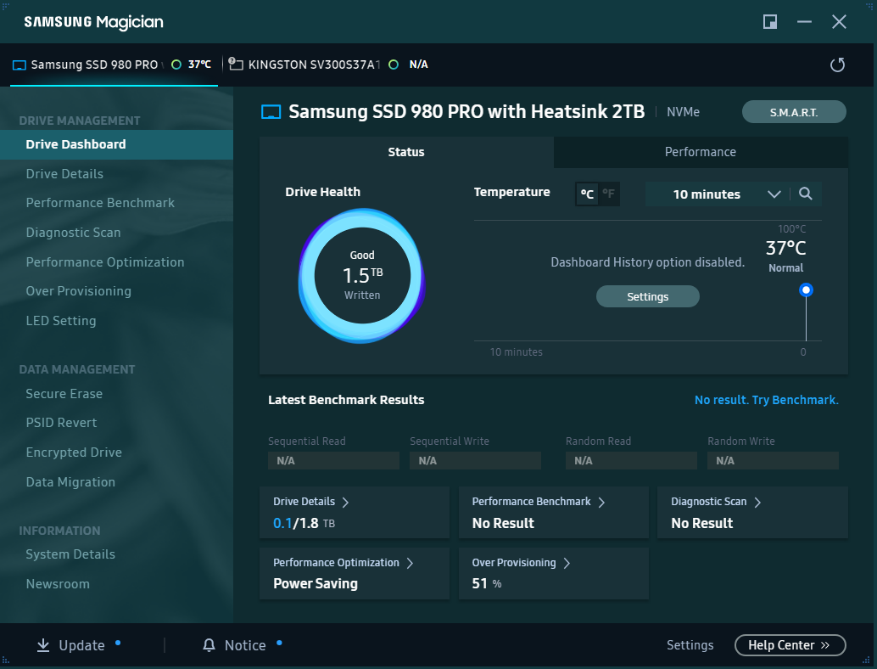The width and height of the screenshot is (877, 669).
Task: Click Settings button under Dashboard History message
Action: [648, 296]
